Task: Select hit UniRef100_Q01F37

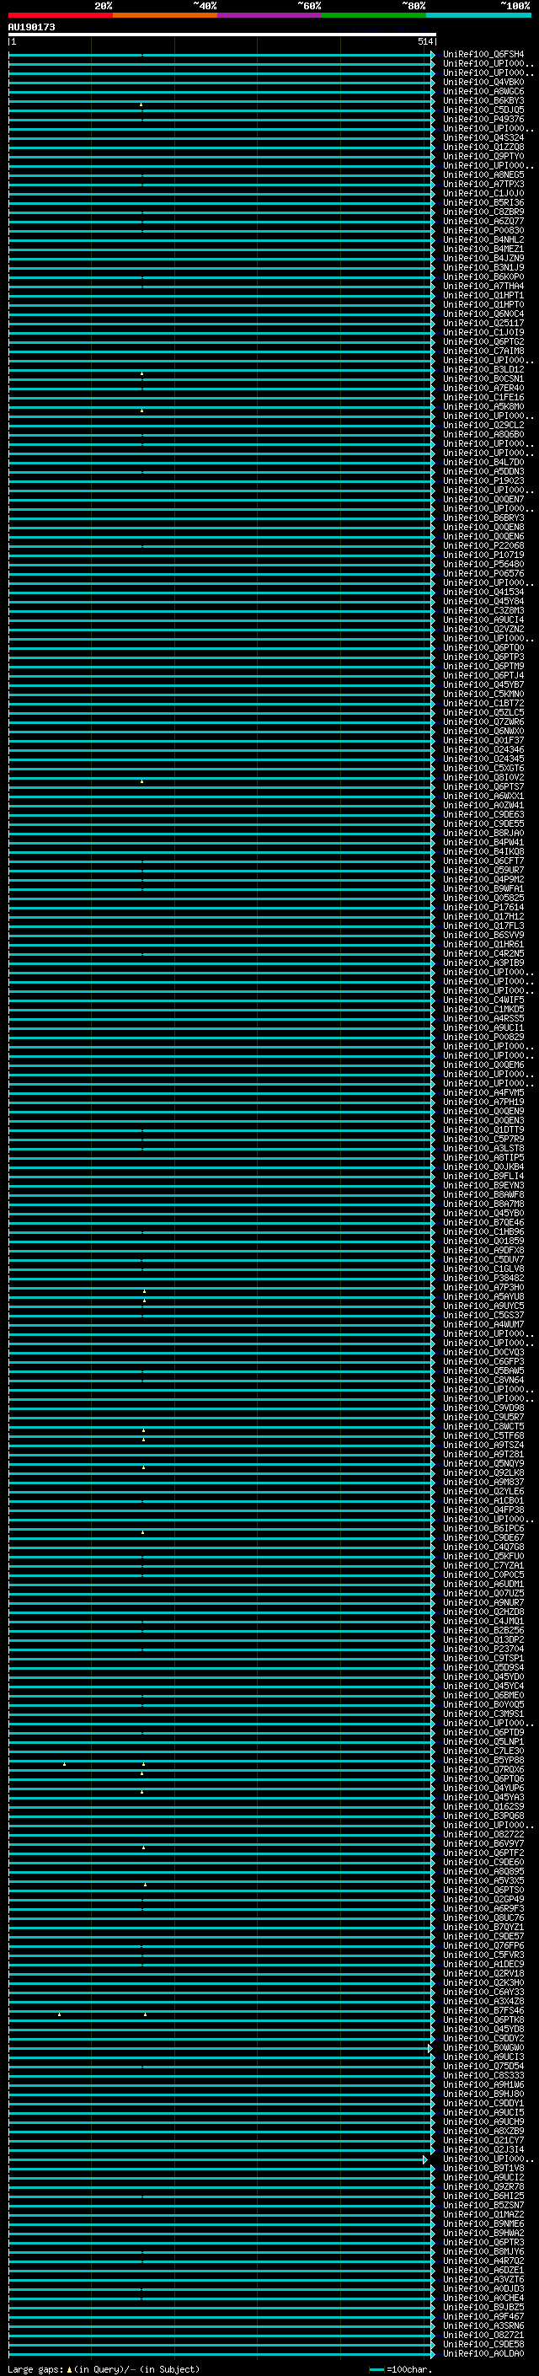Action: pyautogui.click(x=483, y=740)
